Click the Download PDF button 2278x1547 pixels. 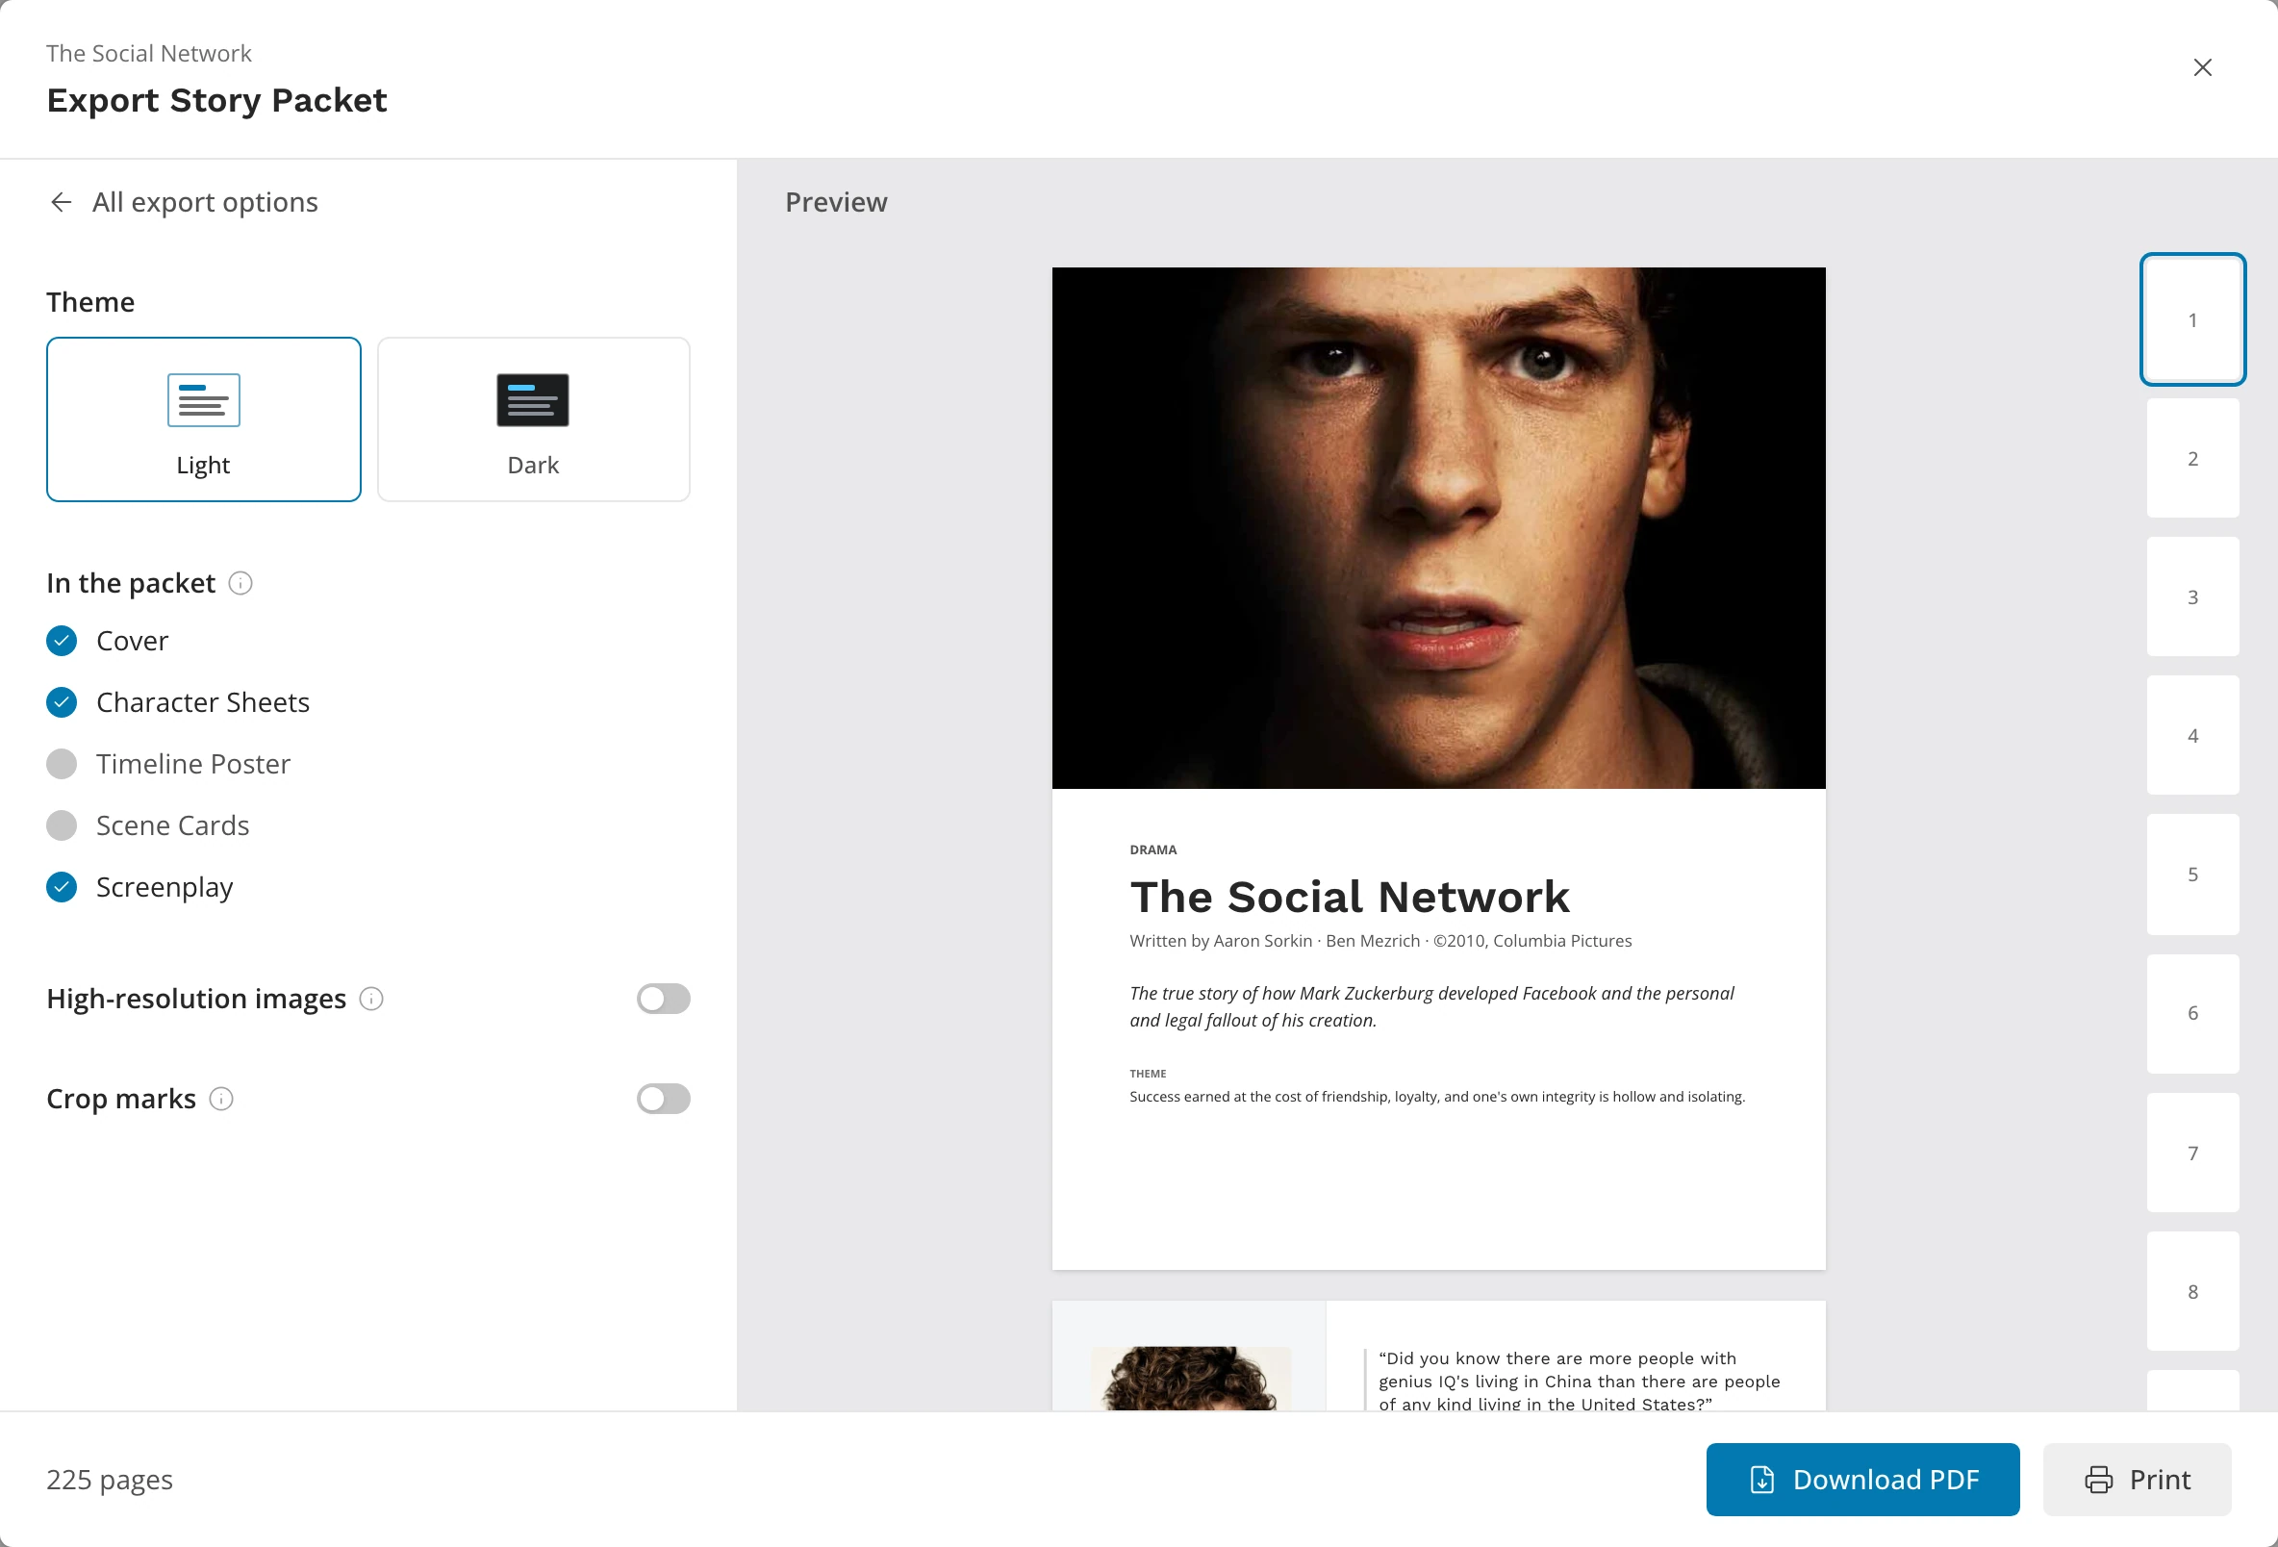1862,1480
